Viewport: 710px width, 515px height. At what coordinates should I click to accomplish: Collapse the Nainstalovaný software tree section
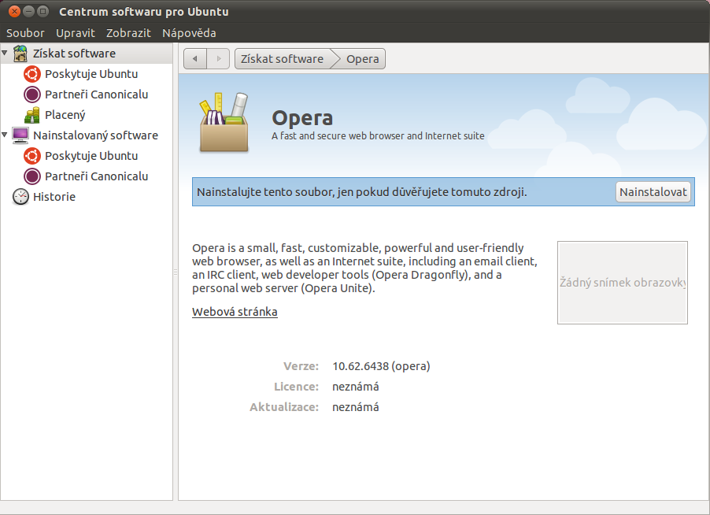(x=5, y=135)
